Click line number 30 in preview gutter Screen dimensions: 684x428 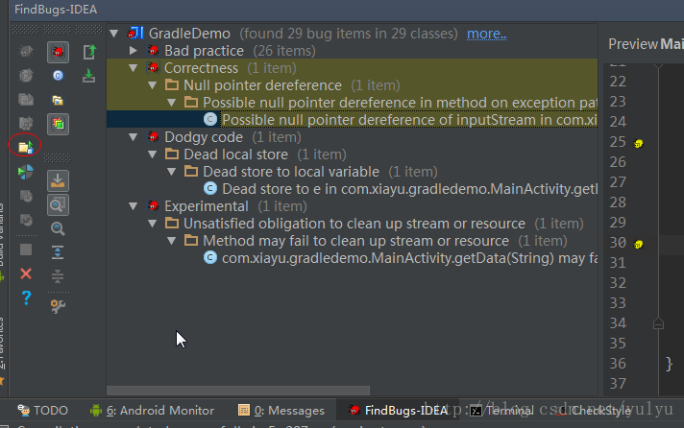point(618,243)
